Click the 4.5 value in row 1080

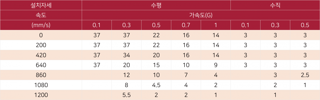coord(156,85)
